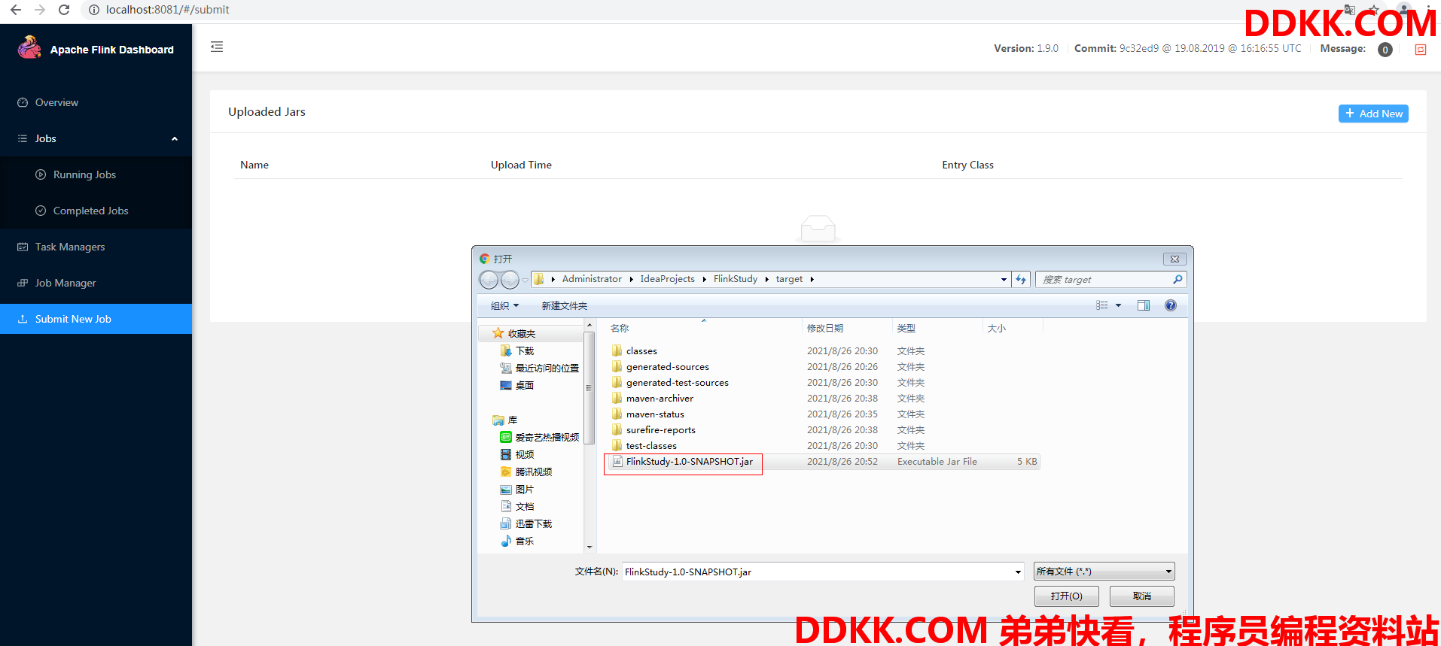Select 库 in navigation tree
1441x646 pixels.
pyautogui.click(x=512, y=420)
